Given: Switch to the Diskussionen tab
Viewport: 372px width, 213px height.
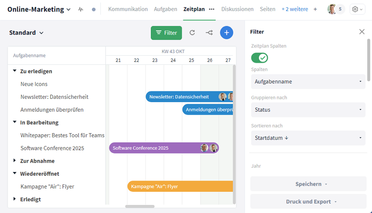Looking at the screenshot, I should (x=237, y=10).
